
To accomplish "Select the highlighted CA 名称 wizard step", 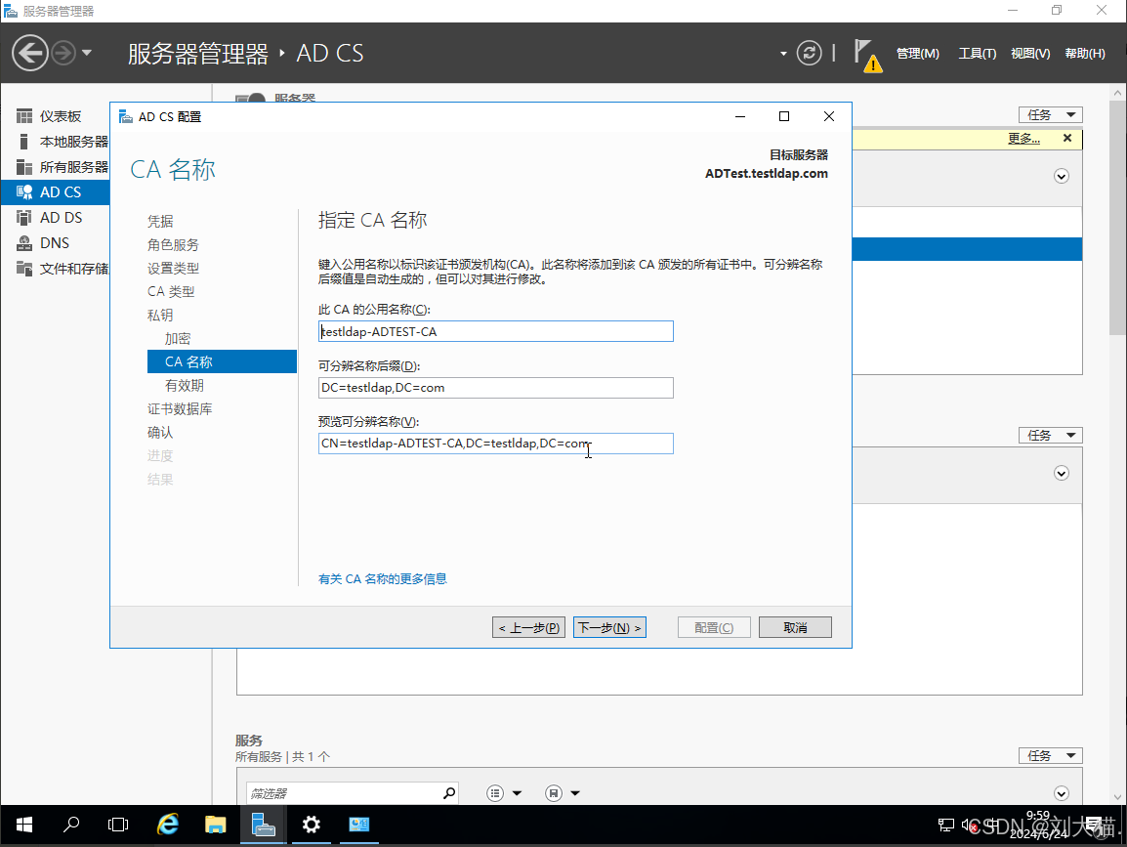I will 222,361.
